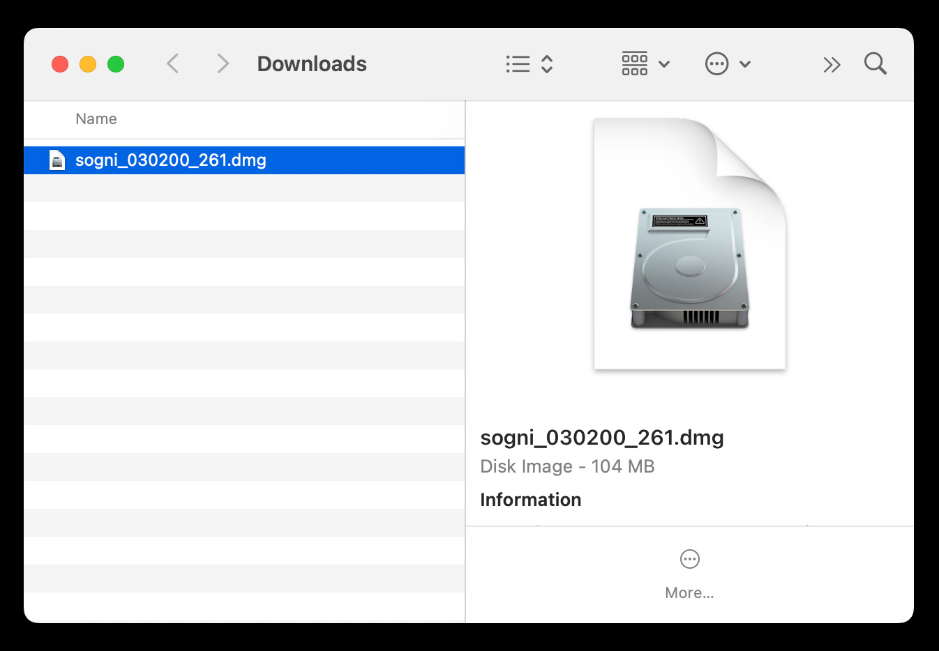Click the small dmg icon in file row
Image resolution: width=939 pixels, height=651 pixels.
click(x=57, y=160)
